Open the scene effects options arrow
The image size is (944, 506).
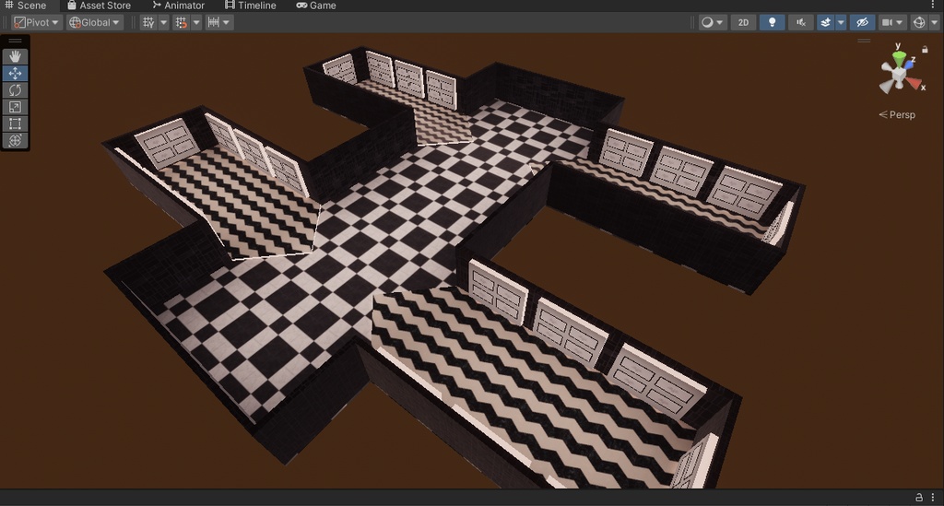click(841, 22)
